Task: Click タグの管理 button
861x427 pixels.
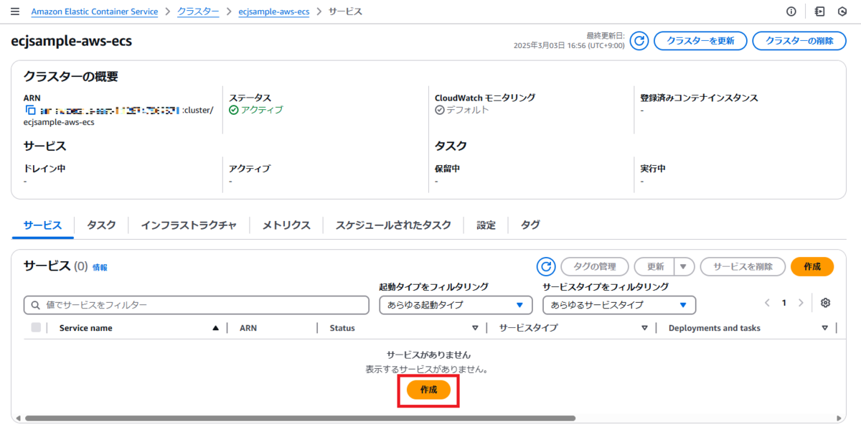Action: click(595, 267)
